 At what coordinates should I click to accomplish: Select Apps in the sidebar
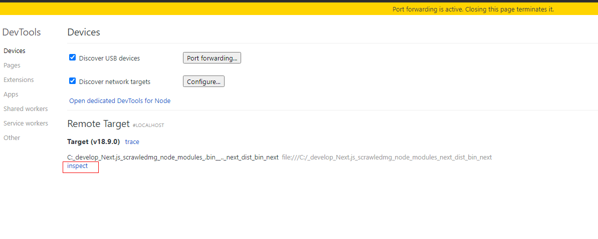pos(11,94)
